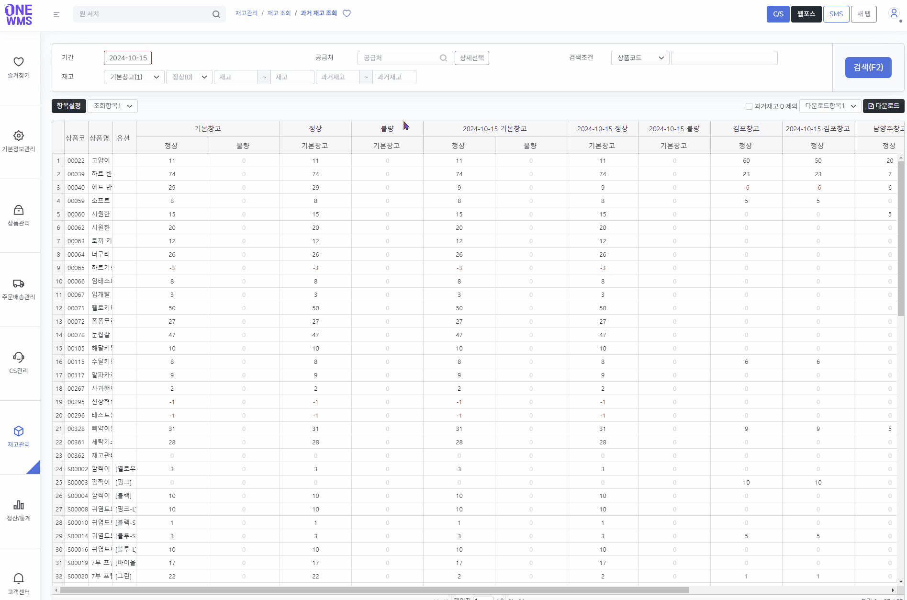Click the C/S button
This screenshot has height=600, width=907.
(778, 14)
